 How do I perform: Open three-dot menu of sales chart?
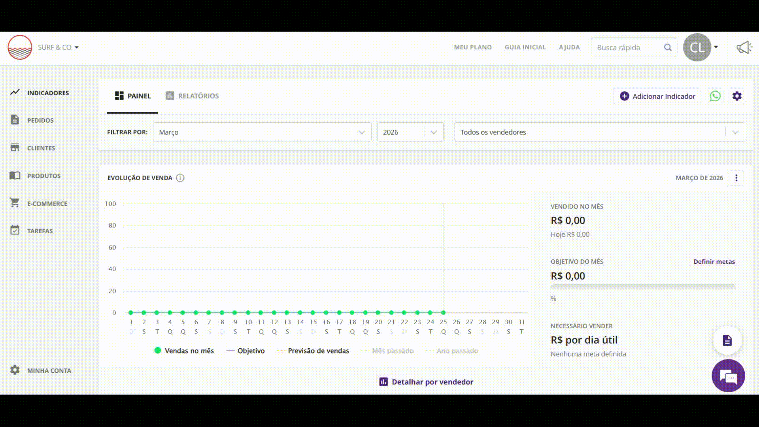pyautogui.click(x=736, y=178)
